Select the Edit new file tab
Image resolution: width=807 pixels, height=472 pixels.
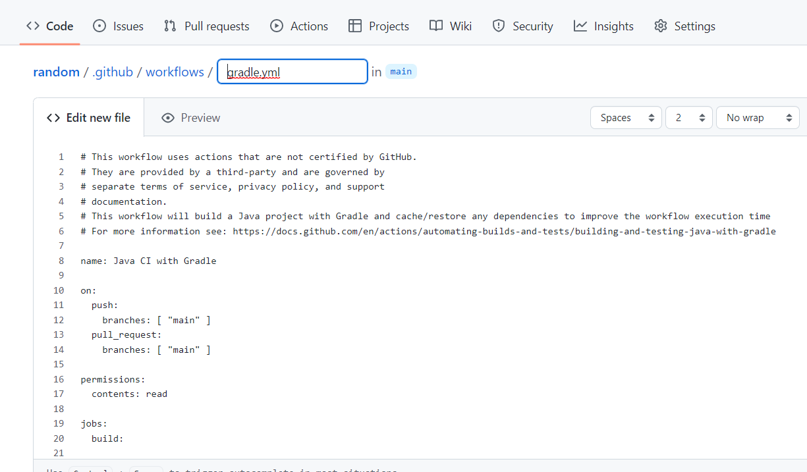point(89,118)
